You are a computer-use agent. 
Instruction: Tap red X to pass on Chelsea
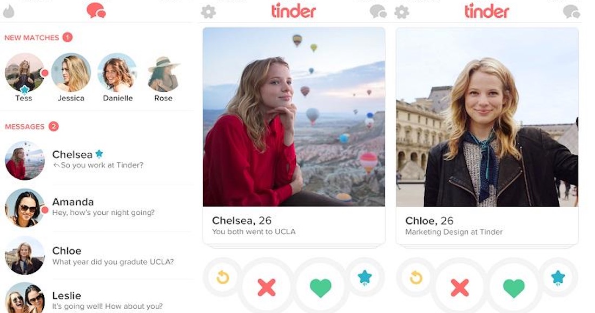click(x=267, y=287)
